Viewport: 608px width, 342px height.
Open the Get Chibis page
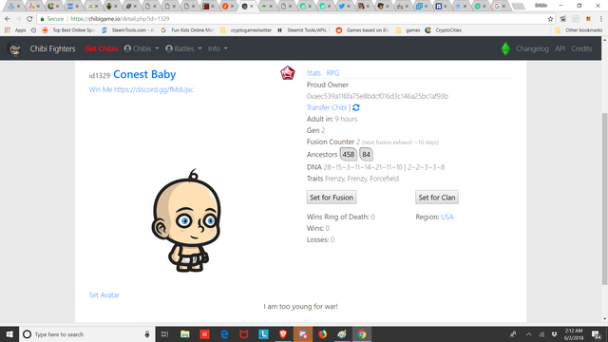pos(102,48)
